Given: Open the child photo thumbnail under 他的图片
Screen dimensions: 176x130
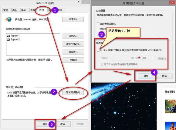Looking at the screenshot, I should coord(171,126).
